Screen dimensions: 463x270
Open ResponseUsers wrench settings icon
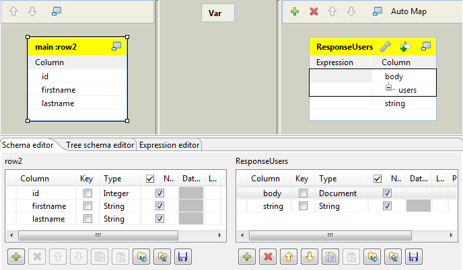[386, 46]
